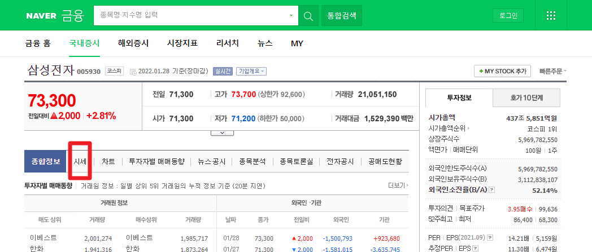This screenshot has height=252, width=592.
Task: Open the 리서치 menu
Action: pos(228,43)
